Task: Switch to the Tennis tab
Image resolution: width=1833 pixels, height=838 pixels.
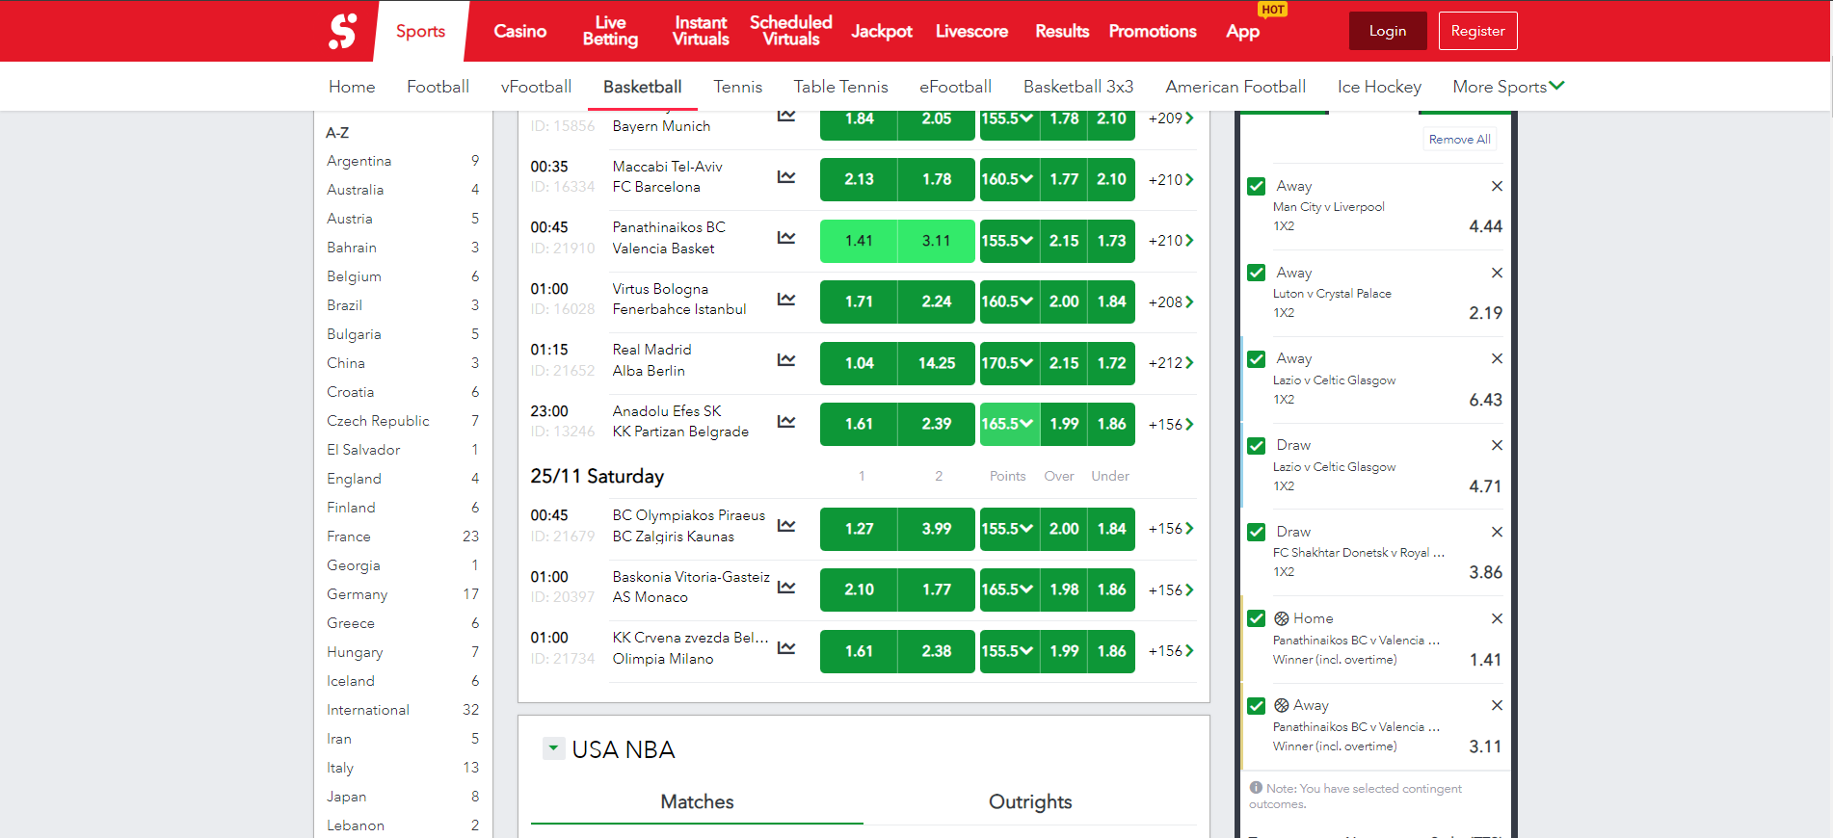Action: [x=738, y=87]
